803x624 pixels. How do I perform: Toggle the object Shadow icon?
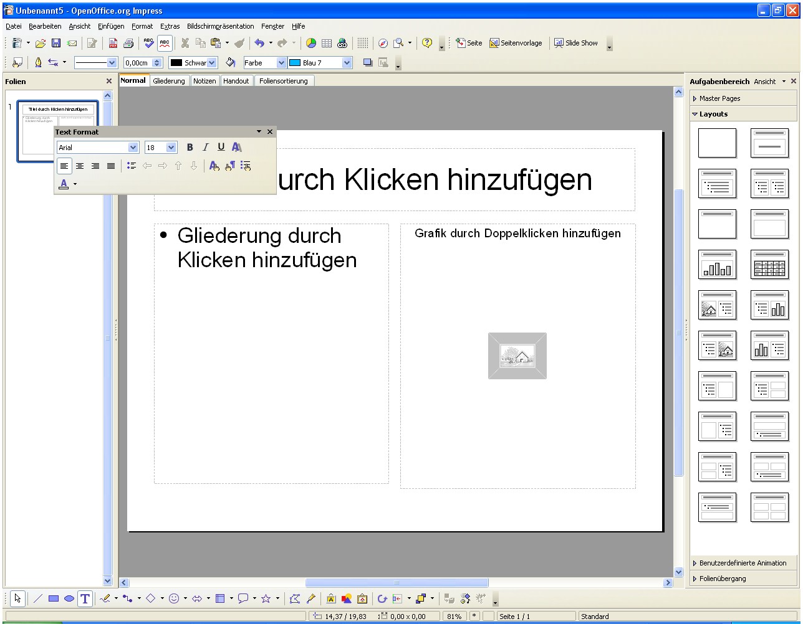coord(368,62)
